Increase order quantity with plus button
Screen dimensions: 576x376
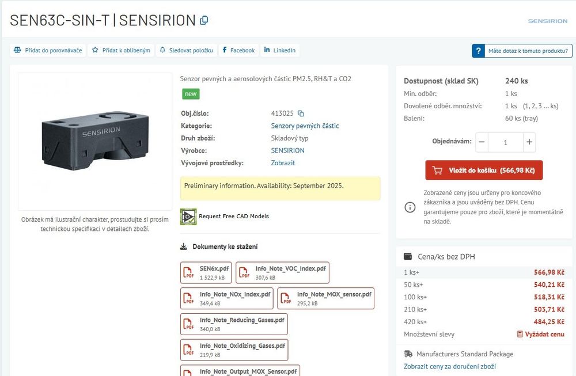pos(529,142)
